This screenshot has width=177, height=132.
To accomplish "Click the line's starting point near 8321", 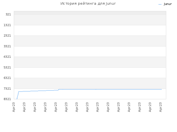I will (x=17, y=99).
